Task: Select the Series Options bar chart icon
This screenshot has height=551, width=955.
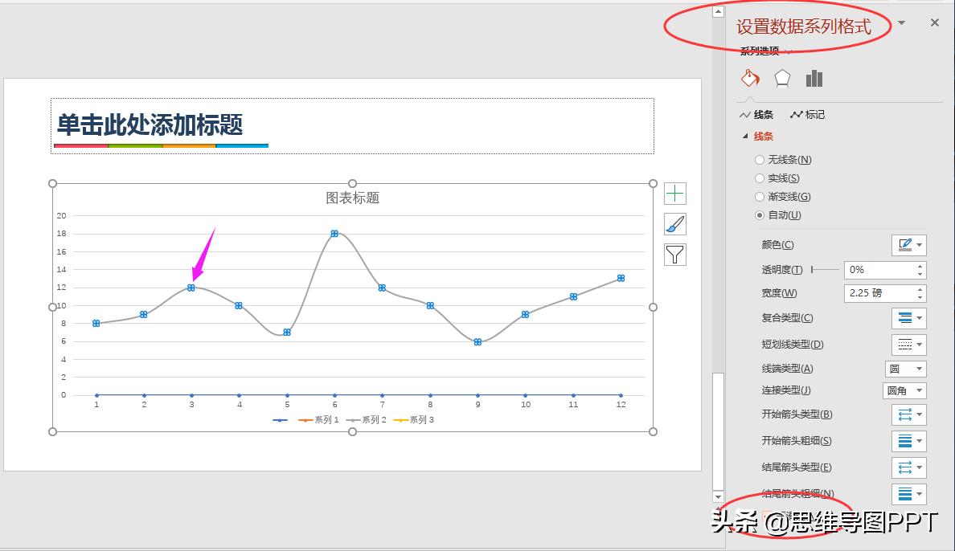Action: tap(814, 78)
